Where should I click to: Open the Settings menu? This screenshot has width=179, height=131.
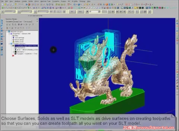(82, 1)
